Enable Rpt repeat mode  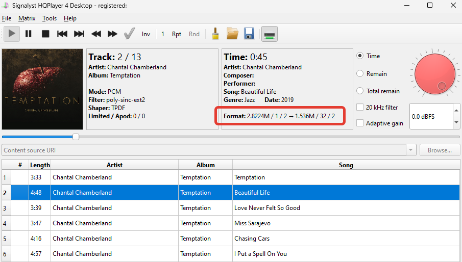pyautogui.click(x=177, y=34)
